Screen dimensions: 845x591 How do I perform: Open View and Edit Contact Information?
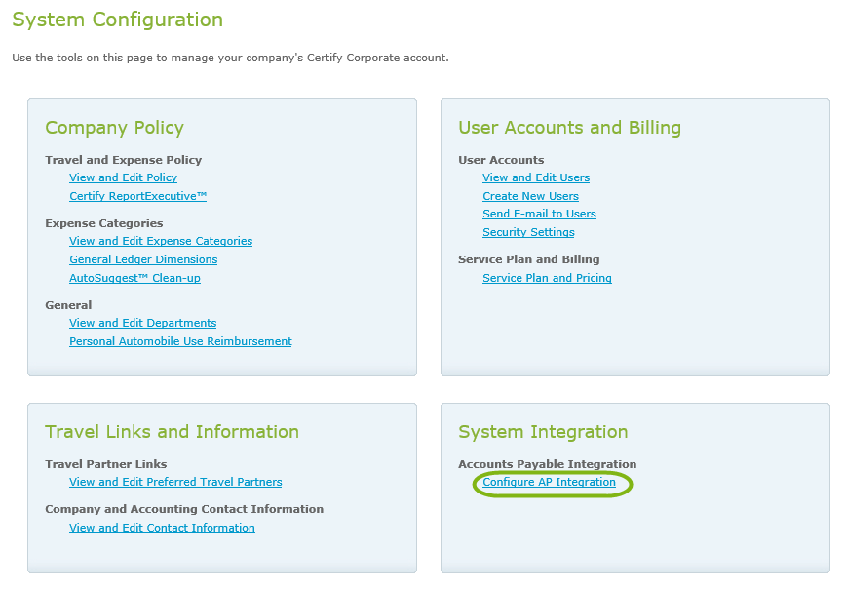tap(162, 528)
